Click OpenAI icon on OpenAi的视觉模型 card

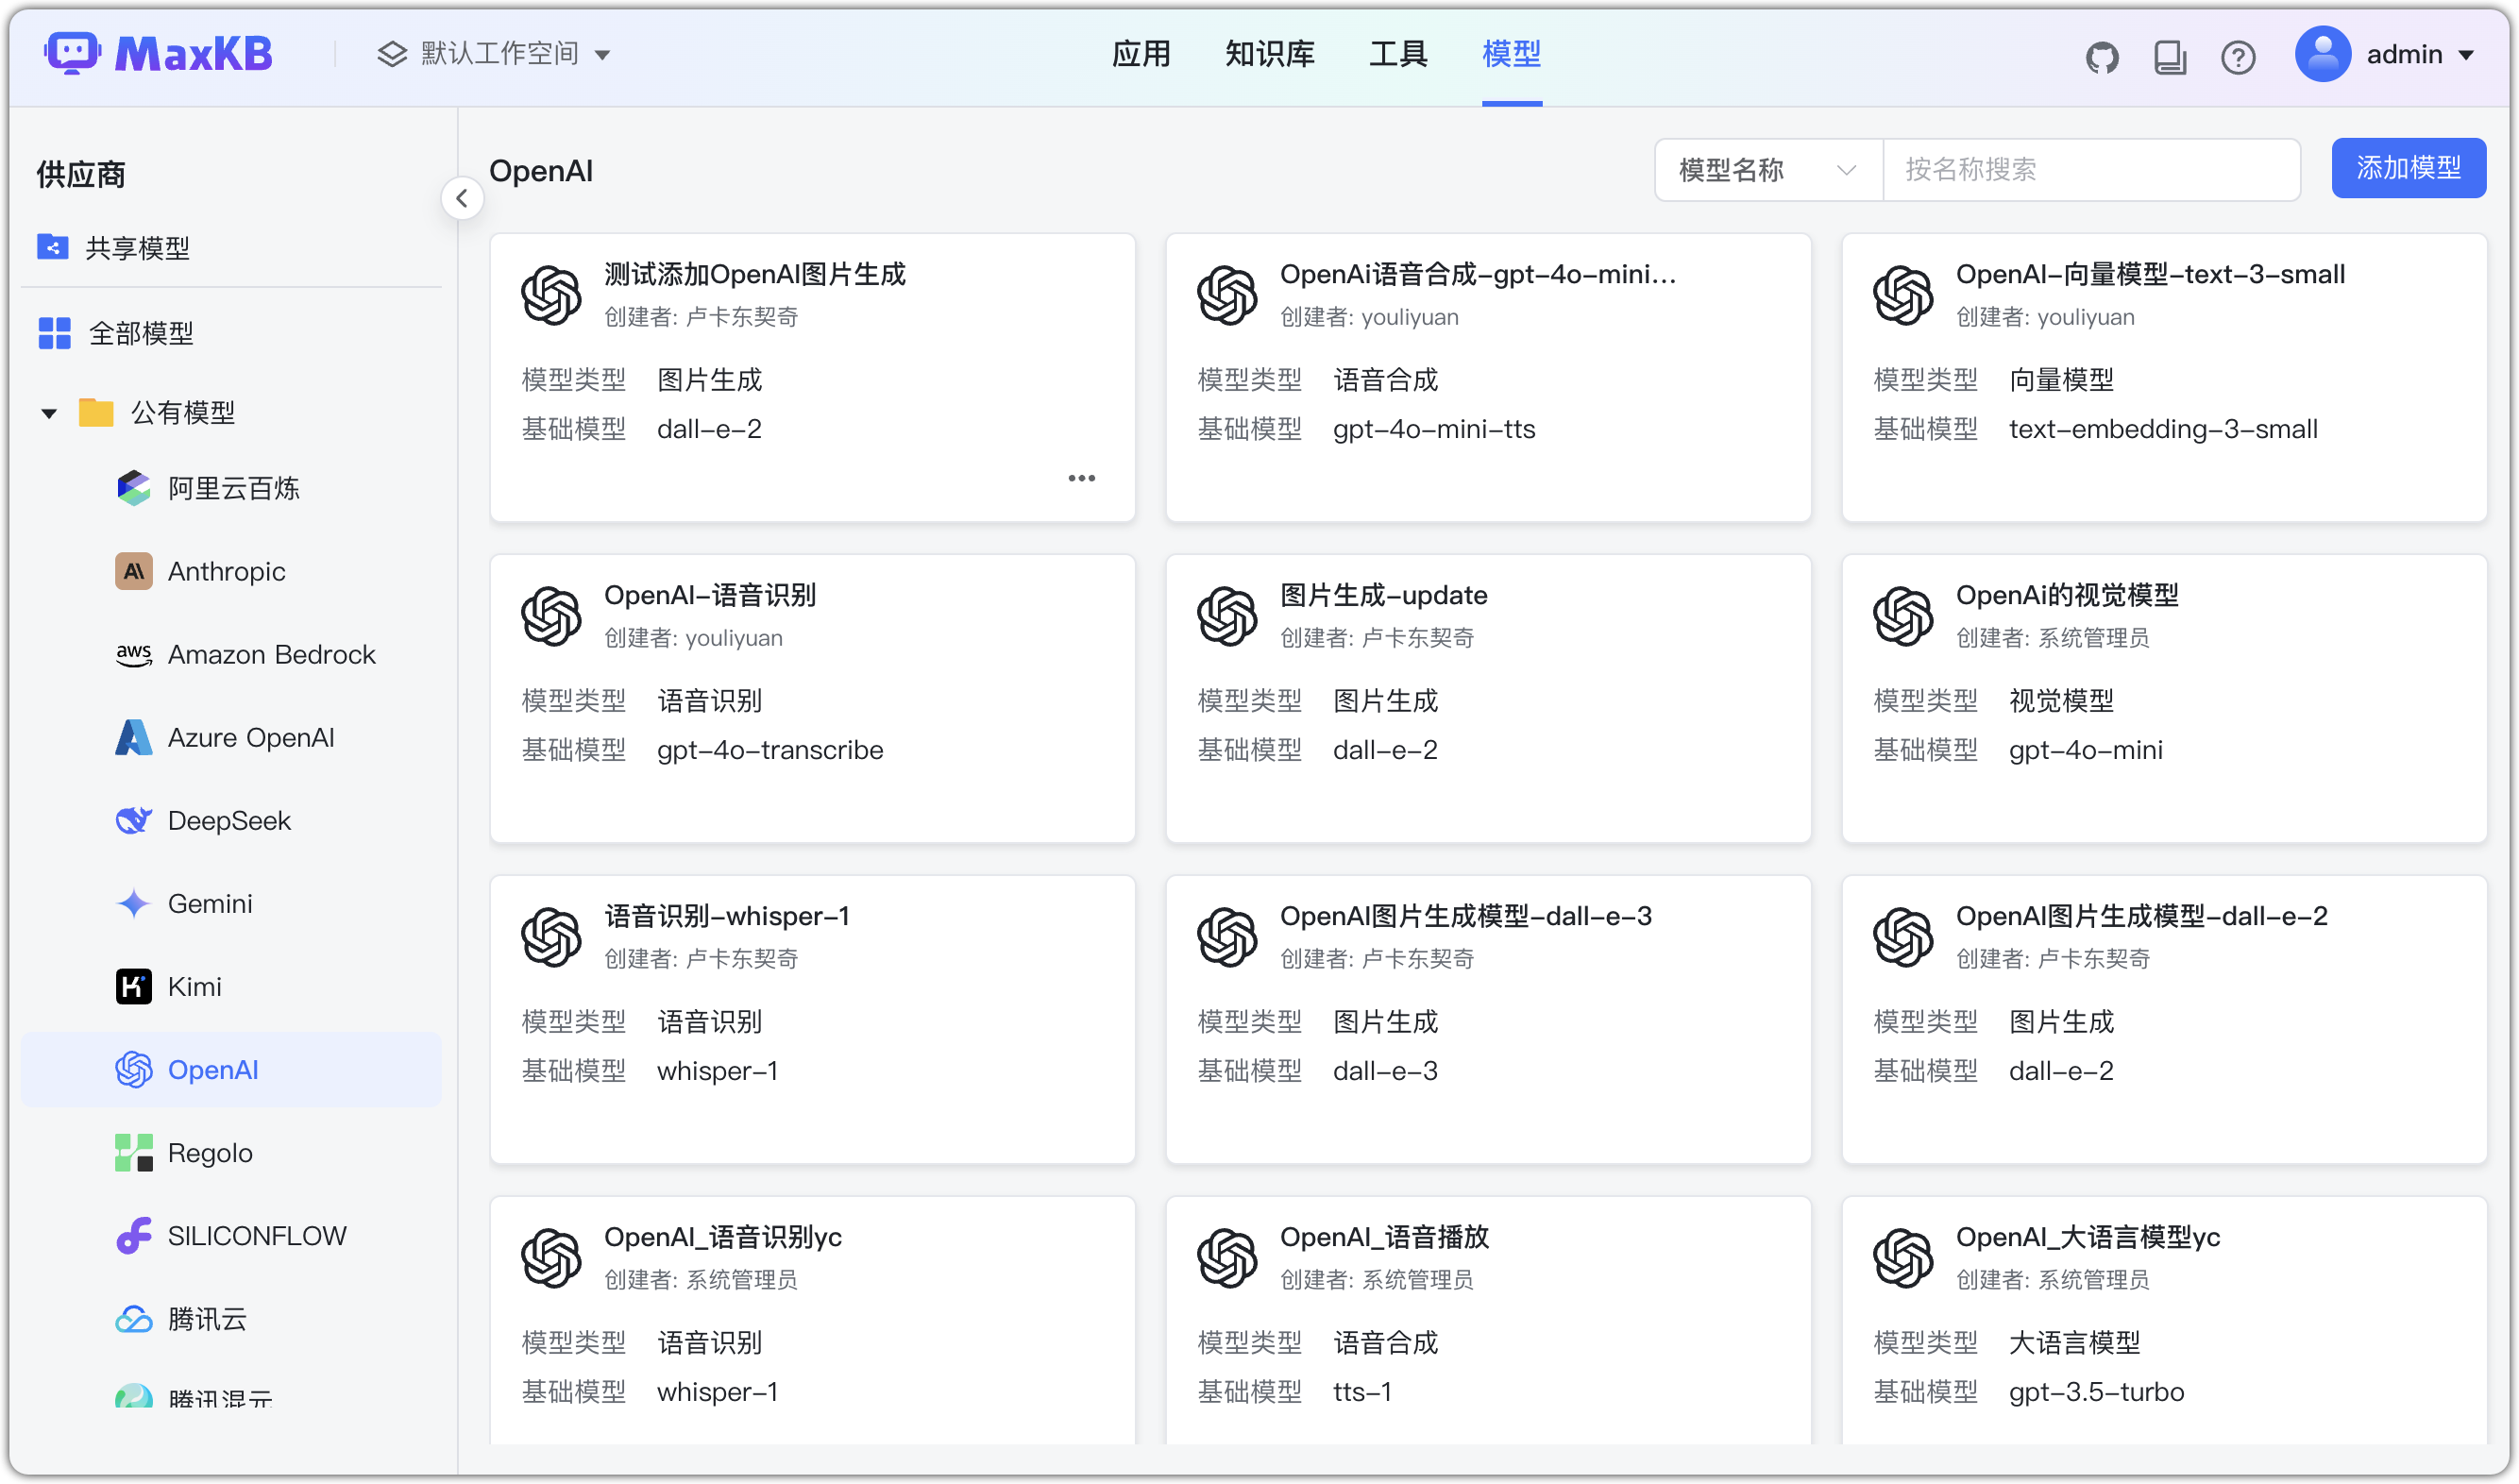[x=1903, y=616]
